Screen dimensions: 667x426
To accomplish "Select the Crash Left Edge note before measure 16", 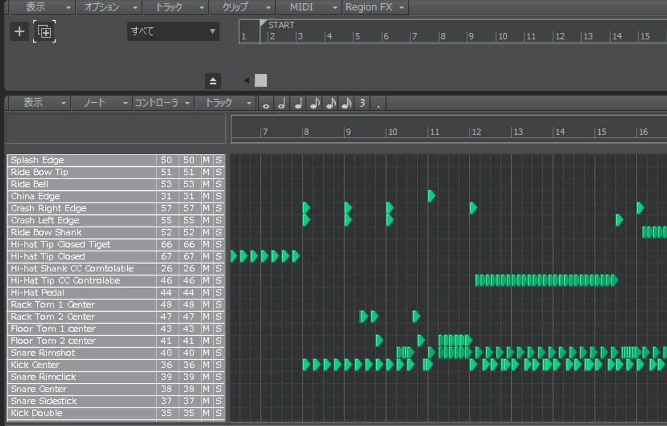I will [x=619, y=220].
